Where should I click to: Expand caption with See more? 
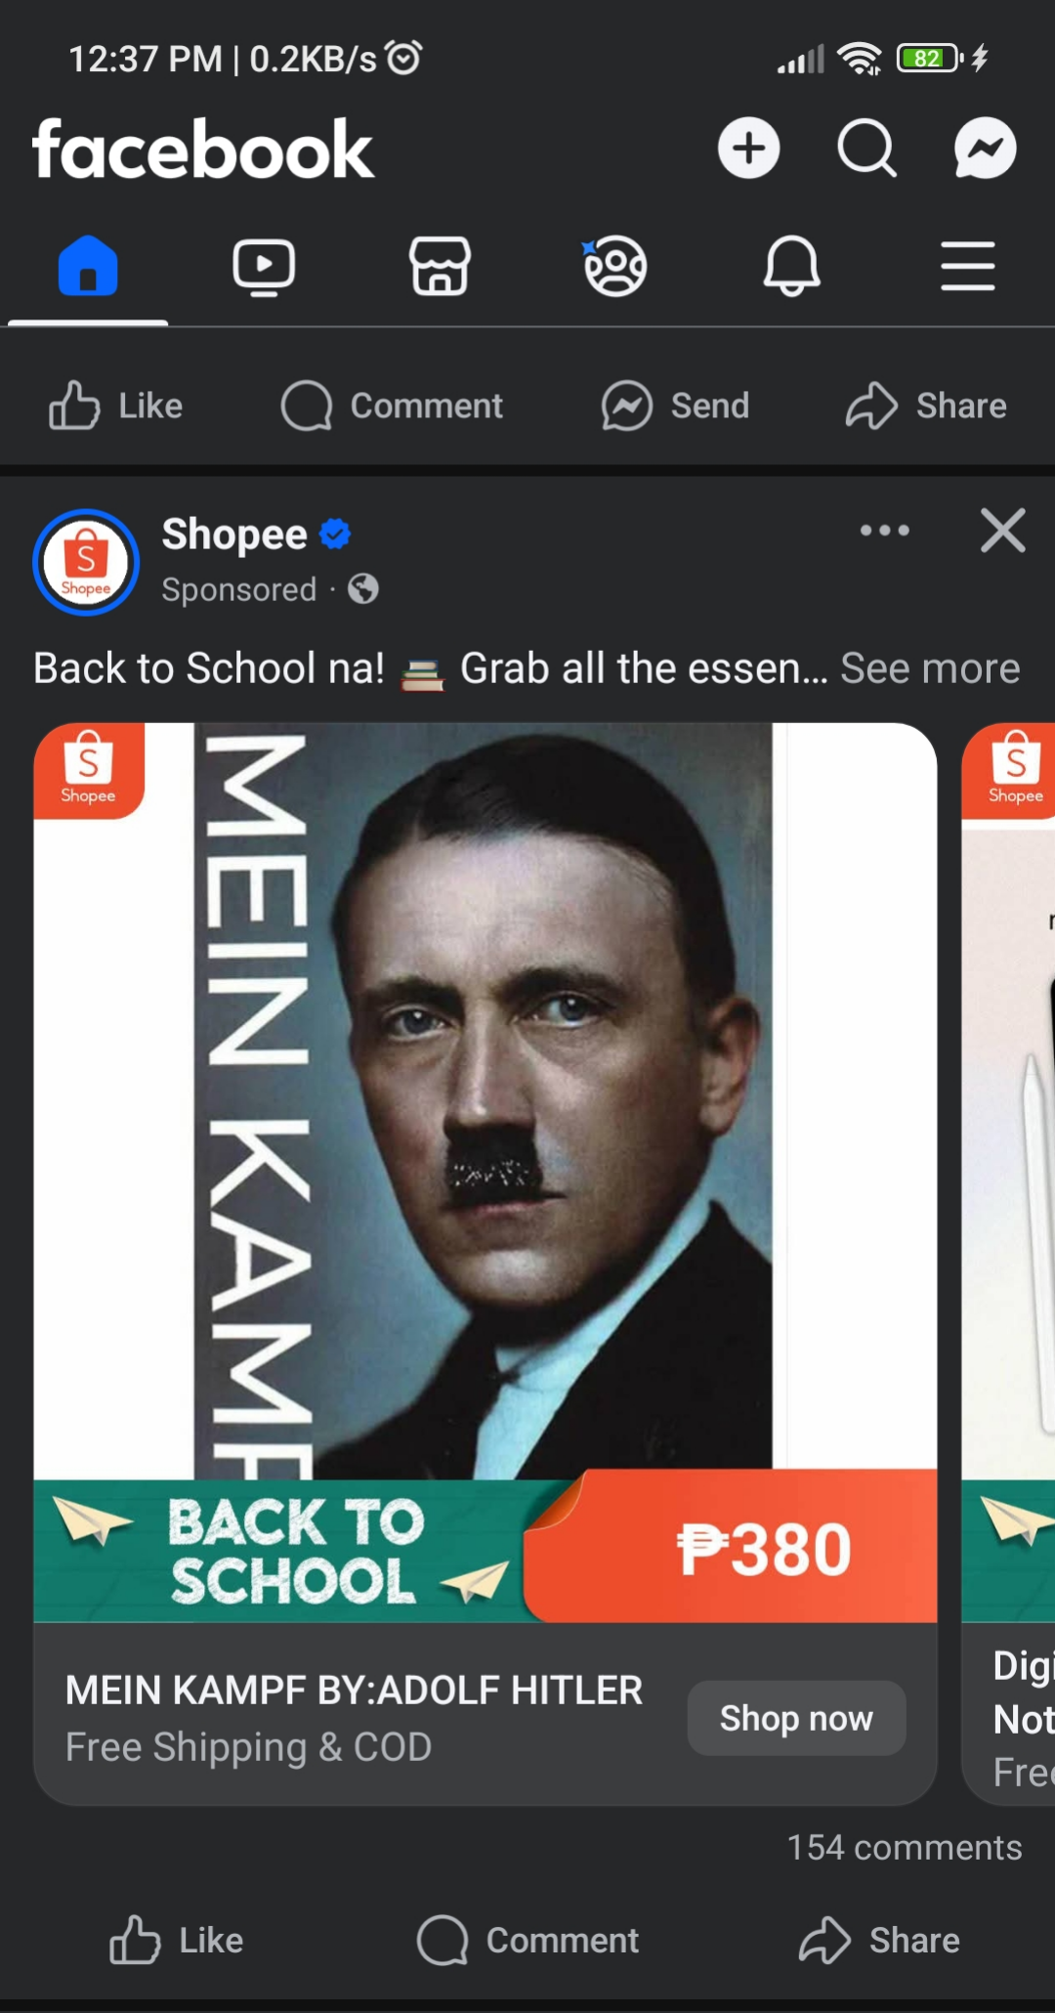[x=930, y=668]
